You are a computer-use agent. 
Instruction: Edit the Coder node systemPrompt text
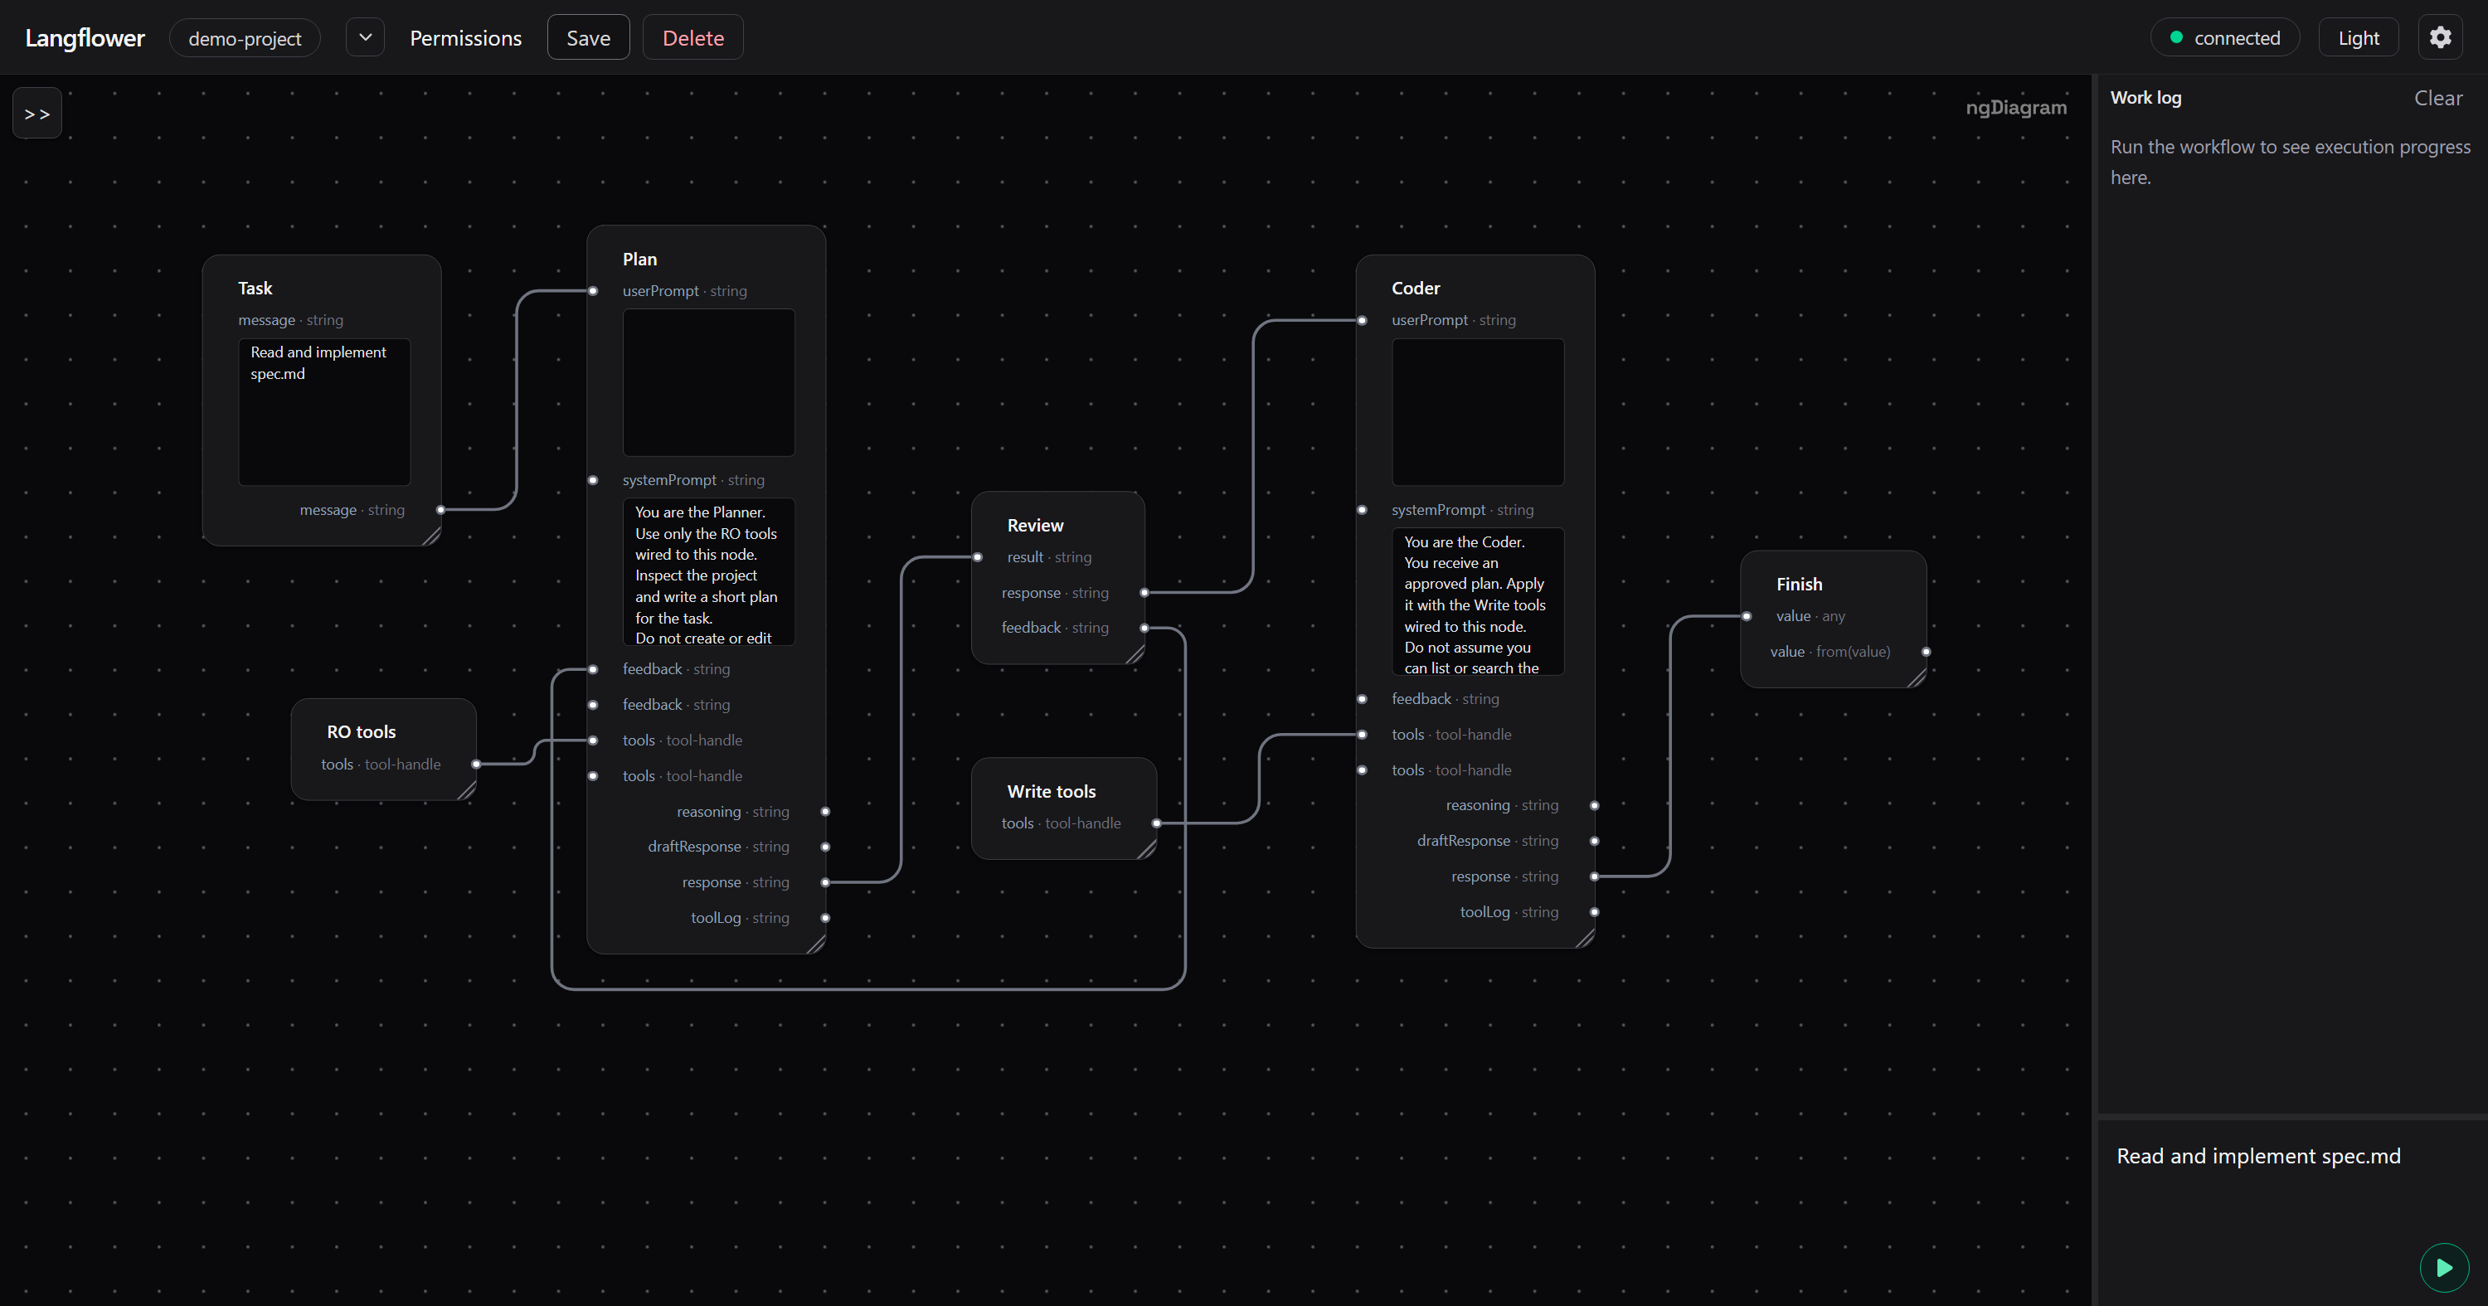coord(1478,601)
